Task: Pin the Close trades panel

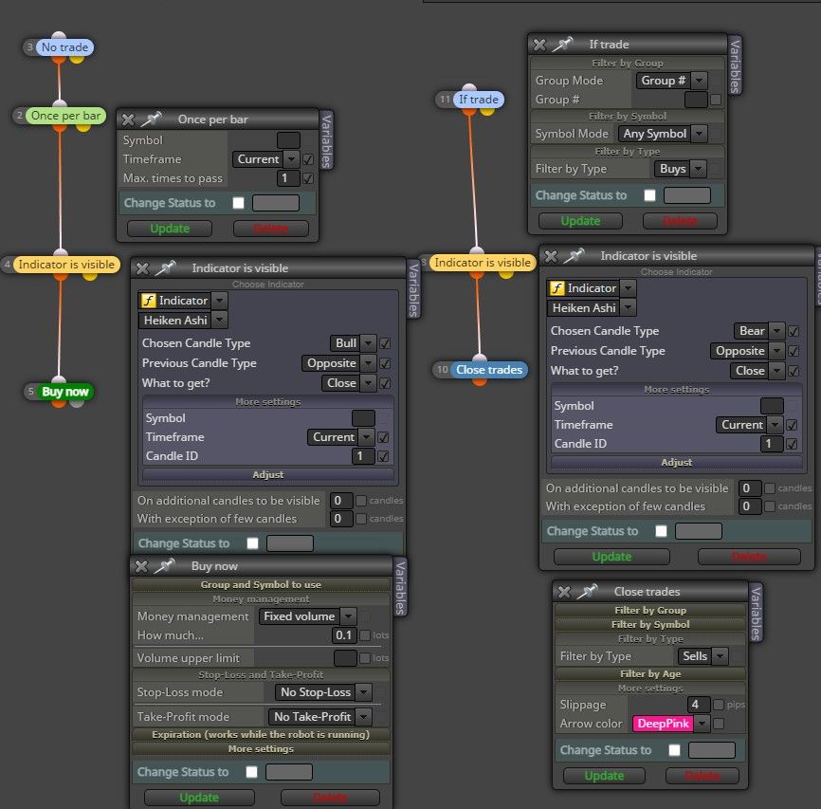Action: (588, 592)
